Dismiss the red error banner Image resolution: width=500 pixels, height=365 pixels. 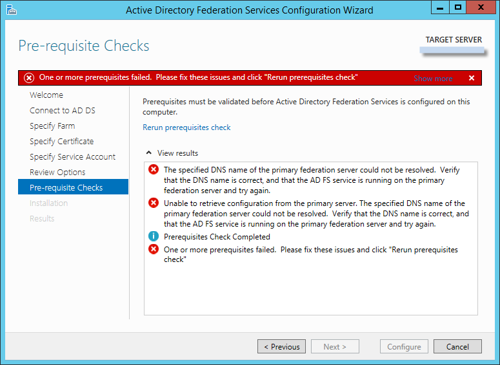[x=472, y=78]
